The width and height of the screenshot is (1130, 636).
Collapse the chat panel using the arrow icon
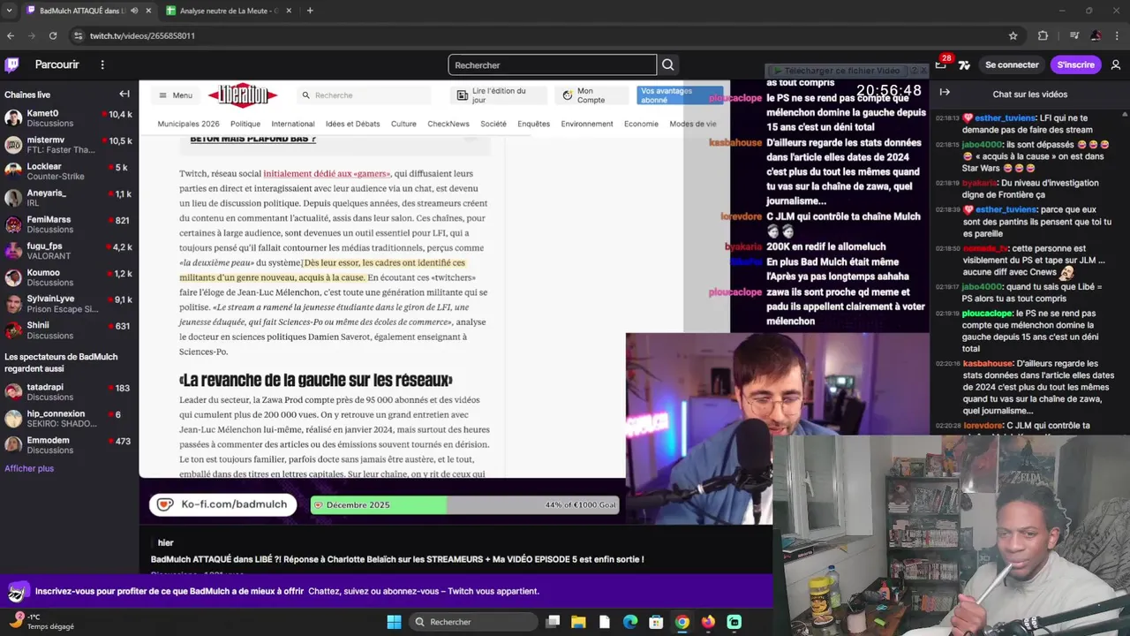(945, 92)
